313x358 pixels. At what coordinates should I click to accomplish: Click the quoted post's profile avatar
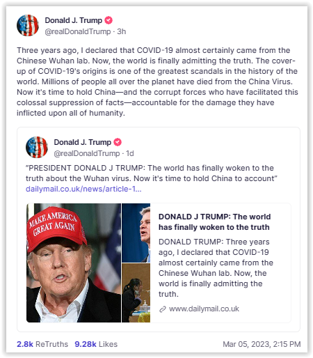(37, 147)
